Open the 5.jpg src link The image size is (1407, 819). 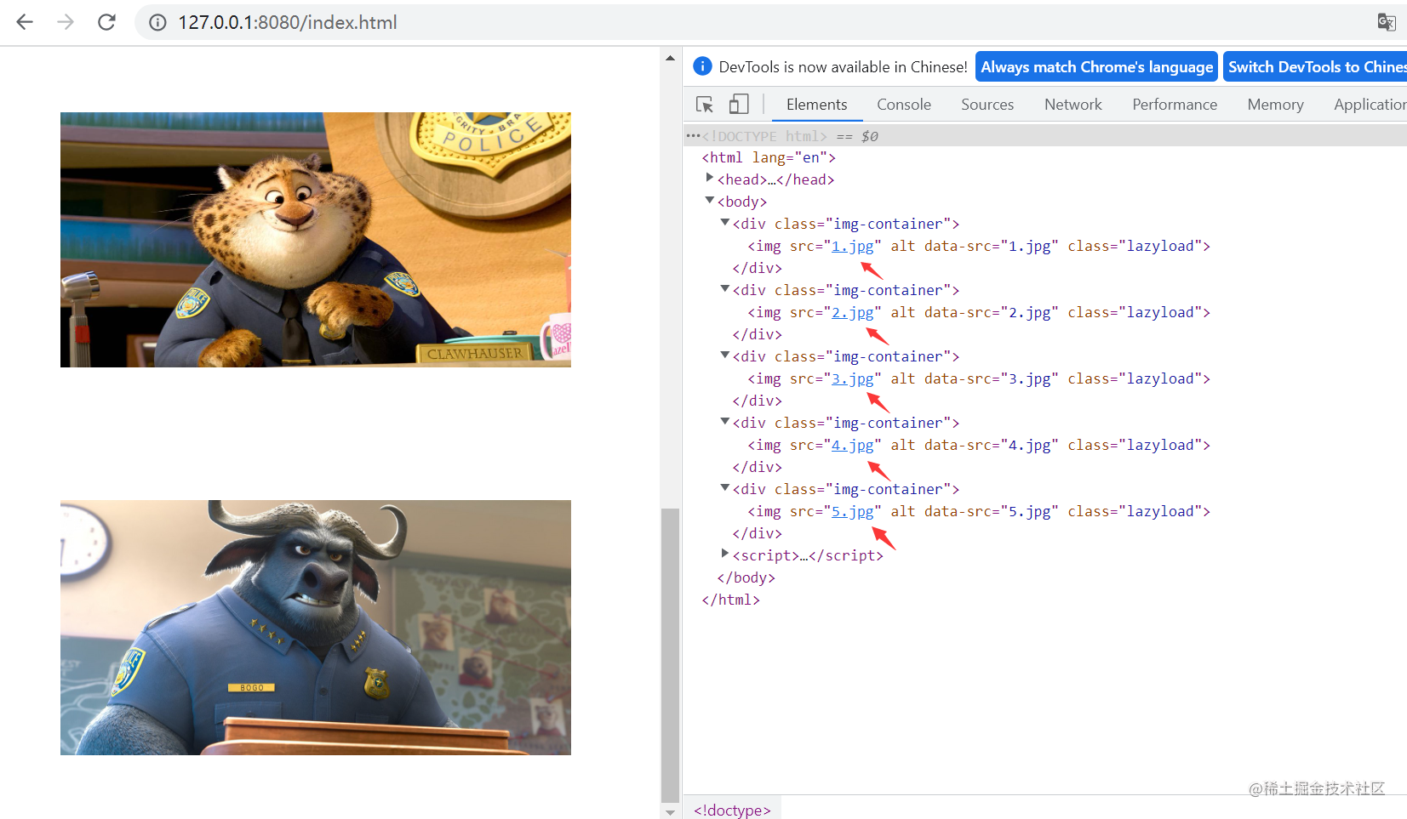pyautogui.click(x=852, y=511)
